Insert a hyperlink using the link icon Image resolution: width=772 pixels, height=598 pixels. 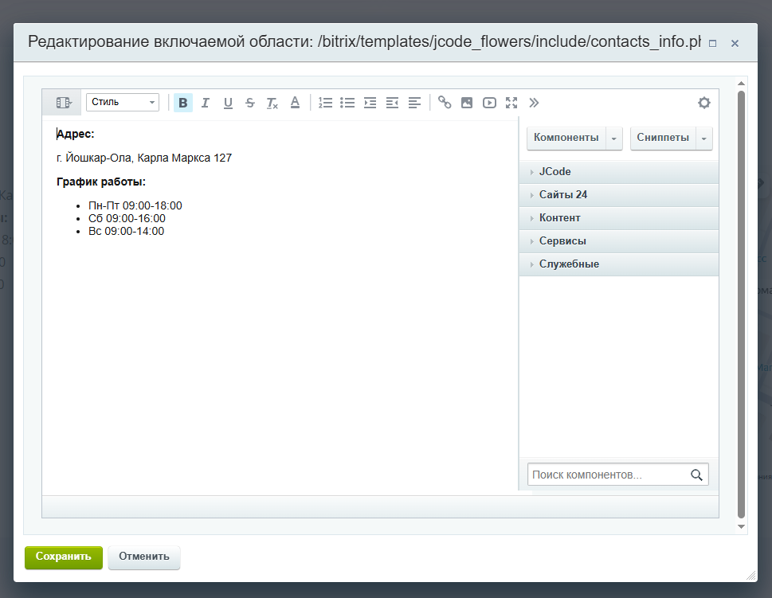pyautogui.click(x=445, y=103)
